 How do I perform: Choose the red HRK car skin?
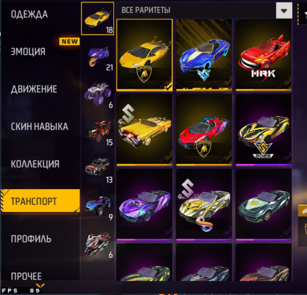264,55
